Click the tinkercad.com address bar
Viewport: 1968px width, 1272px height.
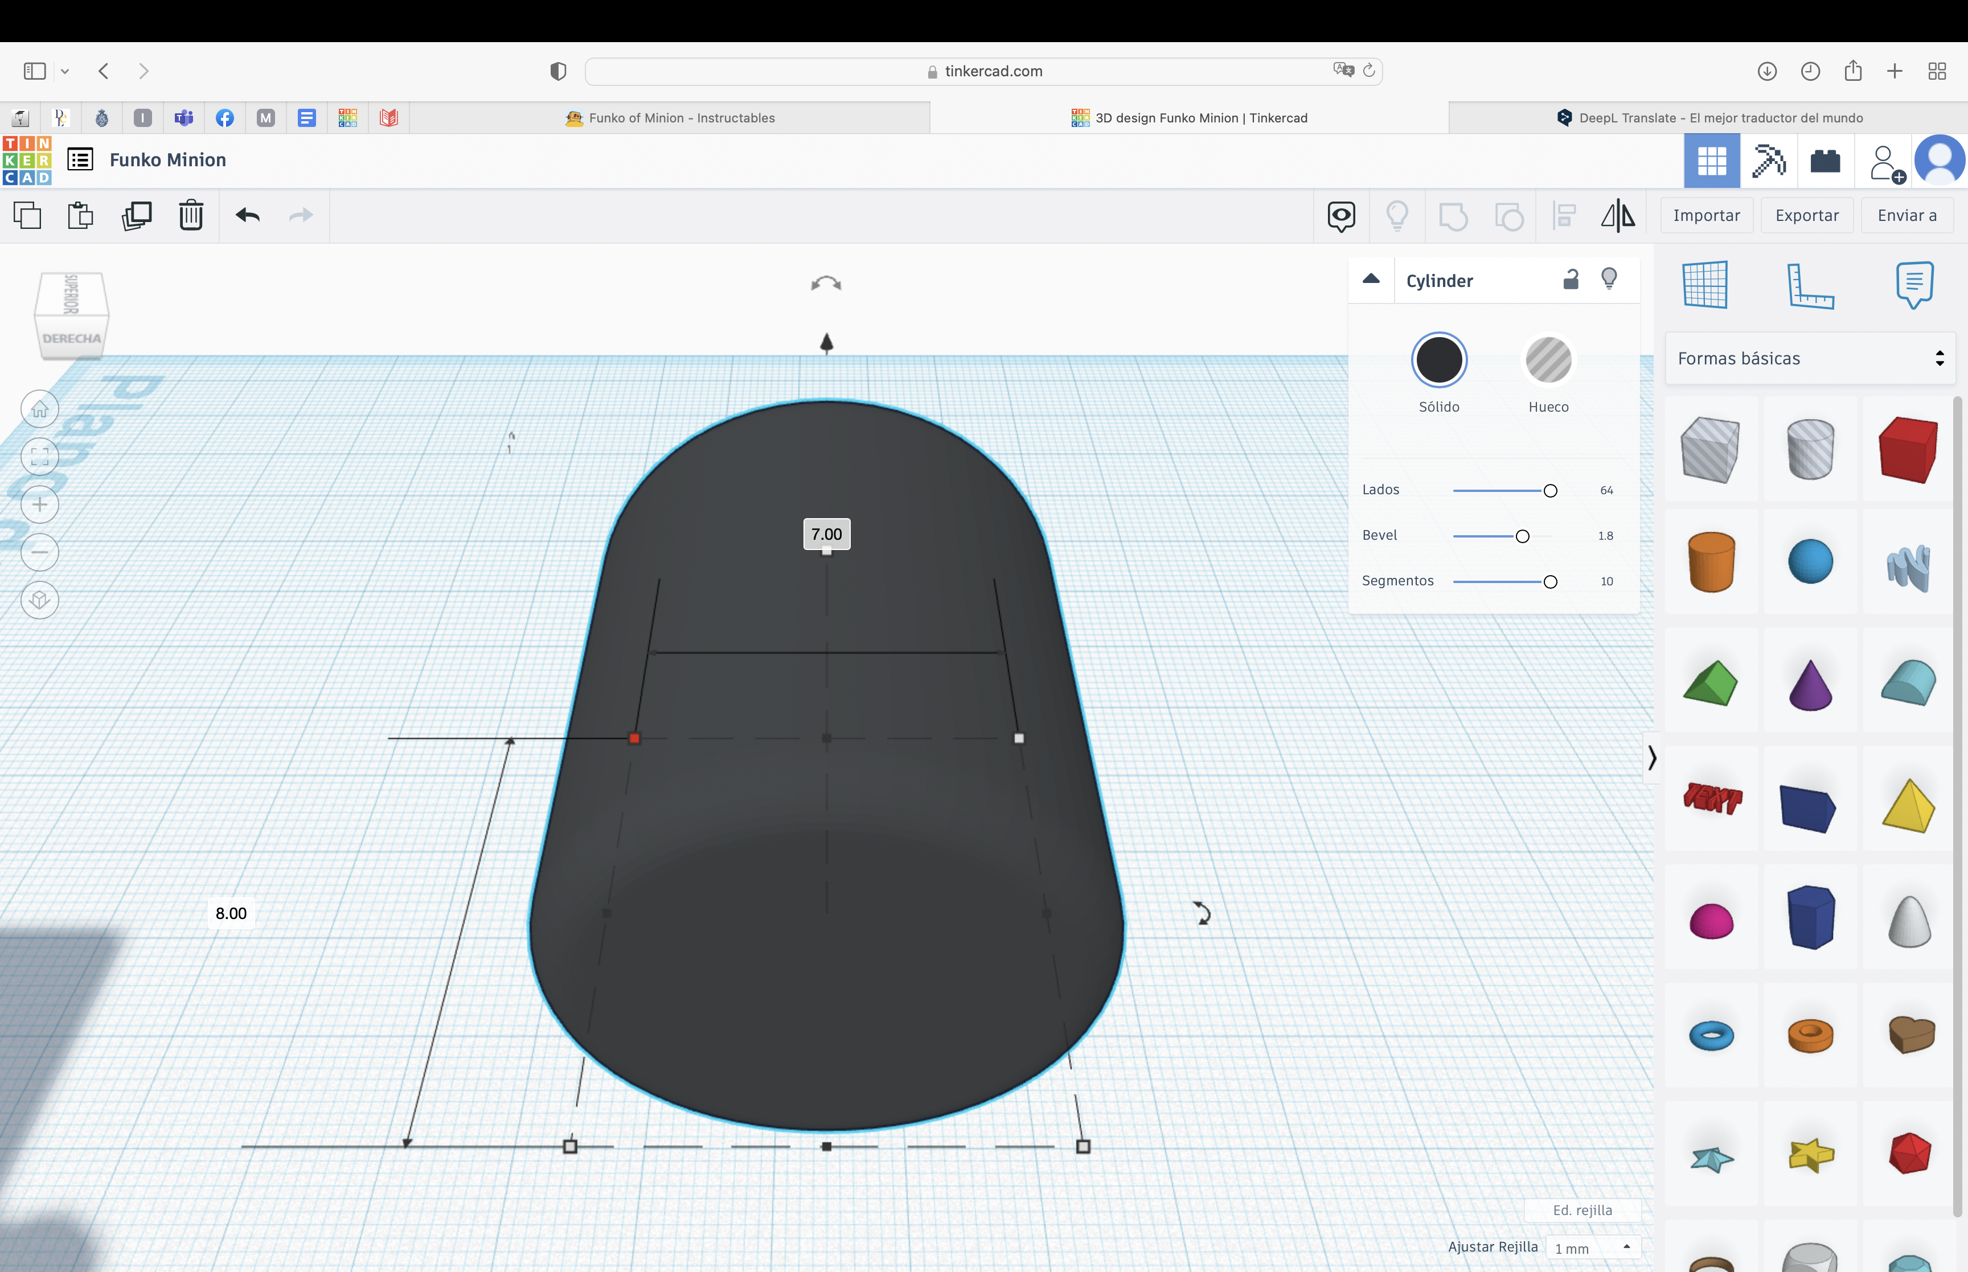point(983,71)
